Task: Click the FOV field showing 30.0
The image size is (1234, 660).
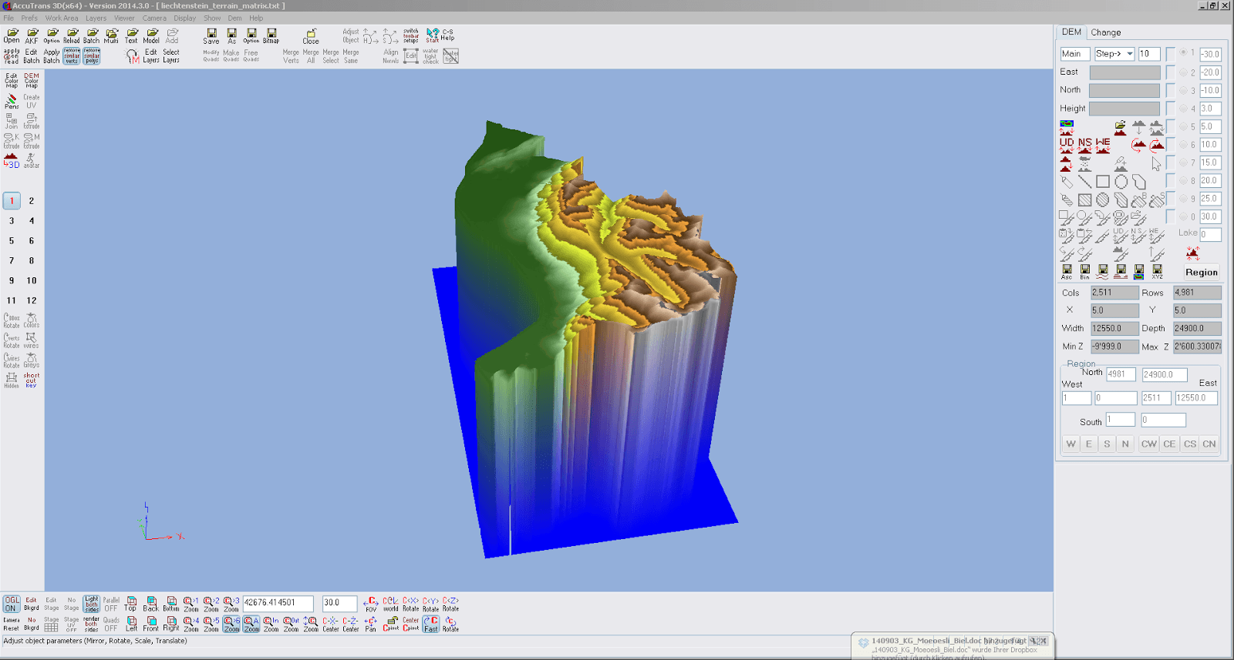Action: pos(339,603)
